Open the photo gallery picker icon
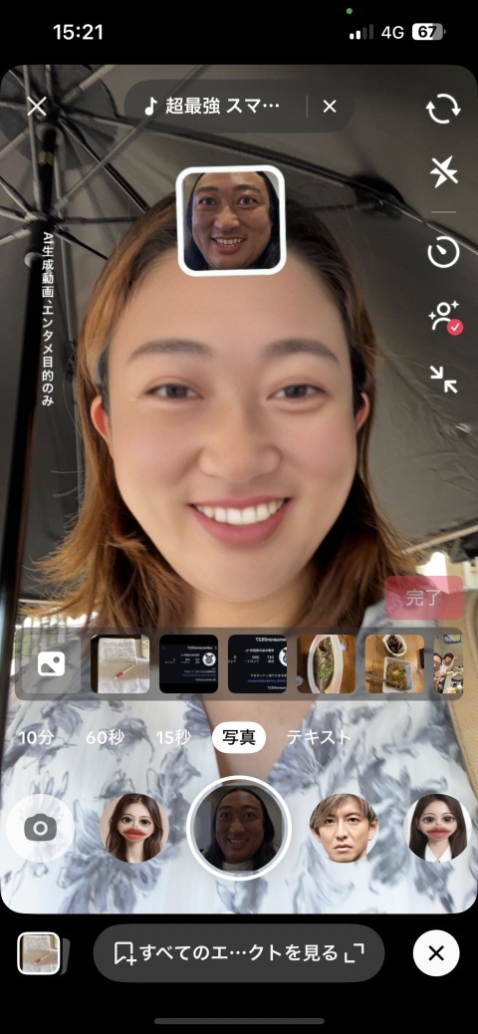Image resolution: width=478 pixels, height=1034 pixels. 52,664
